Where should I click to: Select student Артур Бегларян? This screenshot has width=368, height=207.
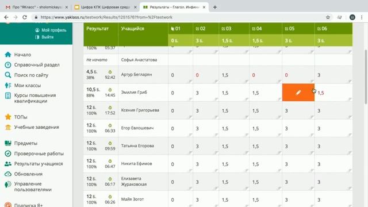136,74
